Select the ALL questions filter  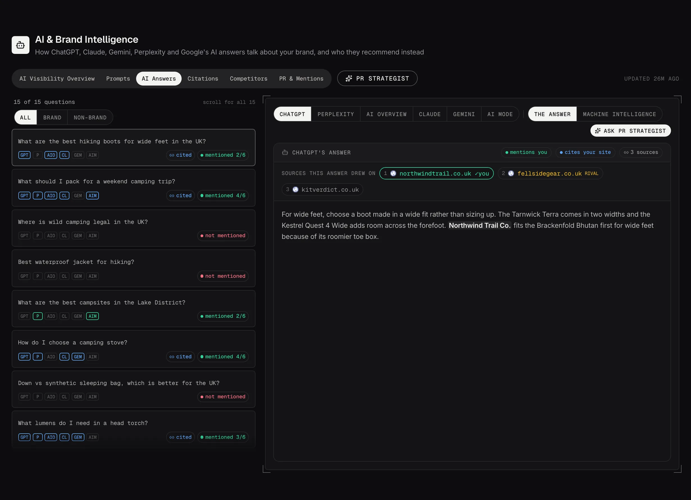pos(26,118)
